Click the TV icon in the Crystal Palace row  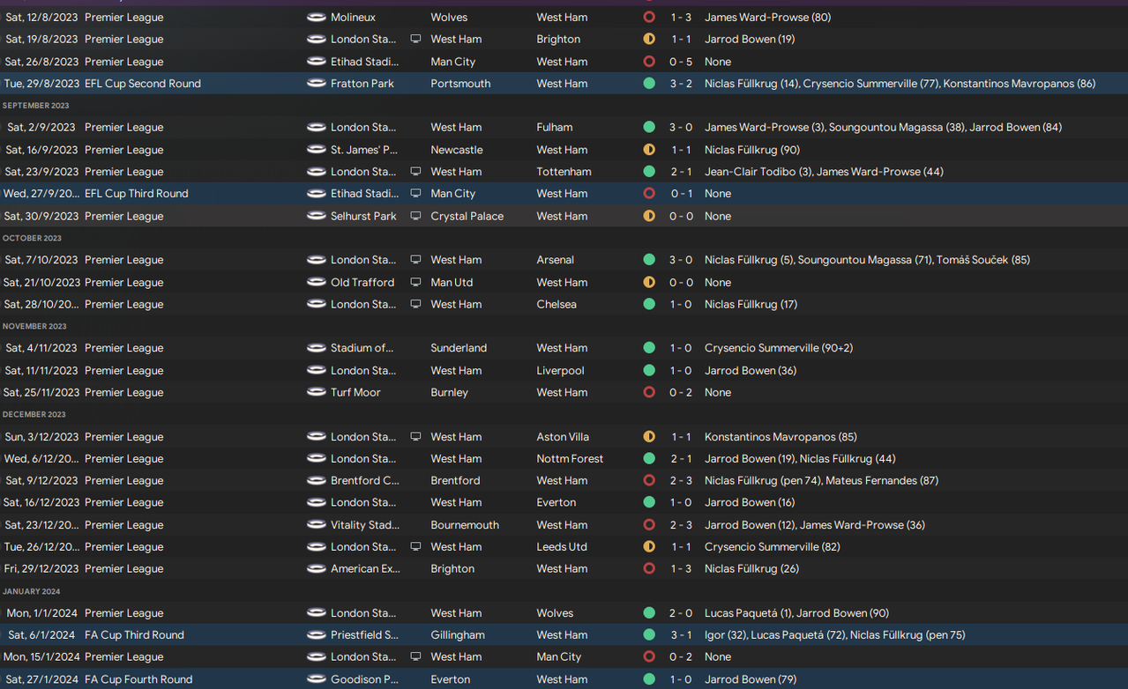coord(415,216)
